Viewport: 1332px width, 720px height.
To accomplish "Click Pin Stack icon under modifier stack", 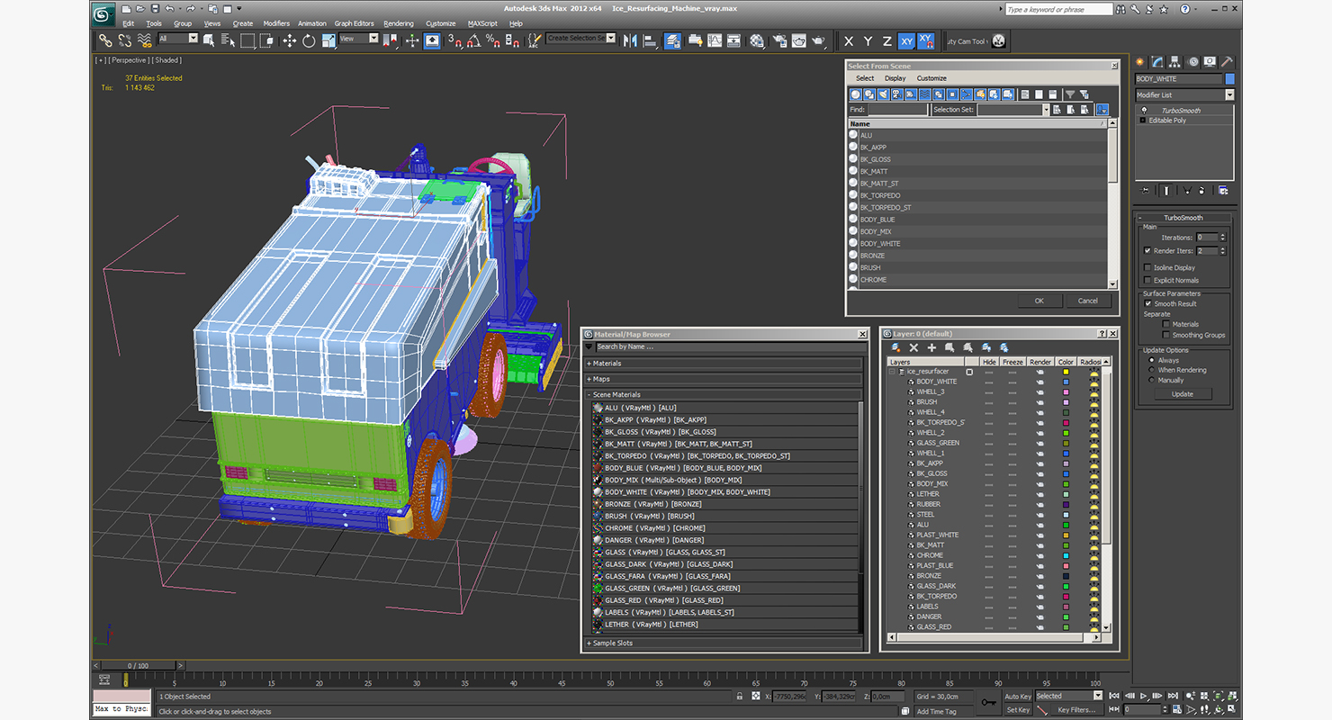I will click(x=1145, y=190).
